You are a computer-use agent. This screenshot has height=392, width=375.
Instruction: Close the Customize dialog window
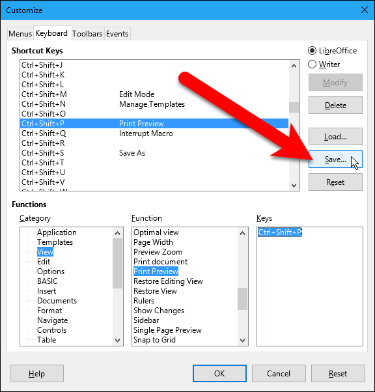pos(364,10)
